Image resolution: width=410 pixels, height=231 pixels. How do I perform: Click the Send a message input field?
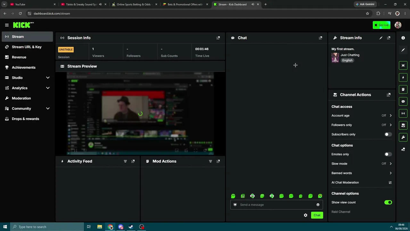pos(276,205)
